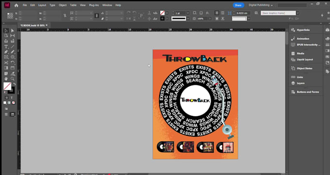Open the opacity 100% arrow

click(210, 18)
